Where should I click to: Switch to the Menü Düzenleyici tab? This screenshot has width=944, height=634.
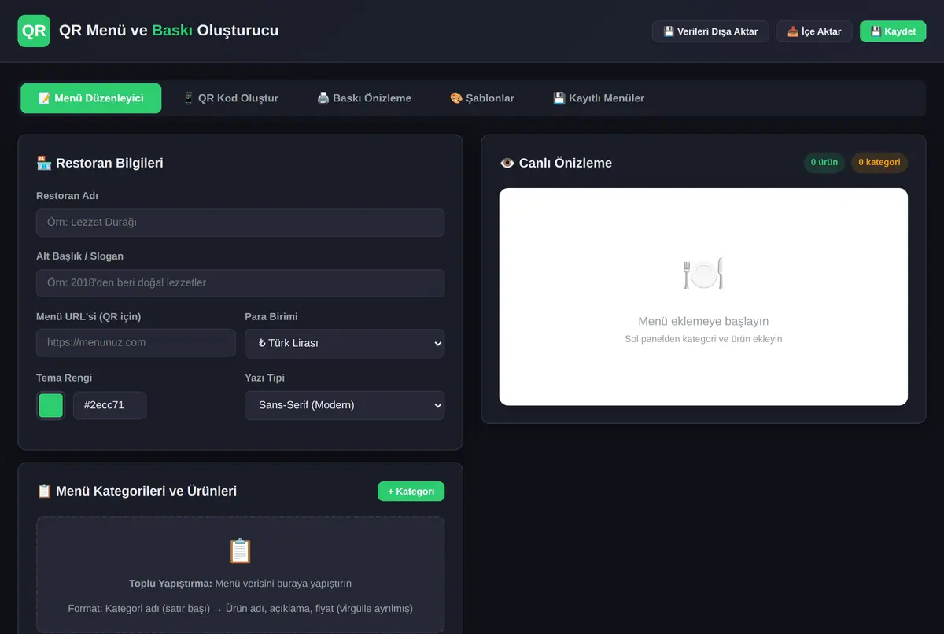point(91,98)
